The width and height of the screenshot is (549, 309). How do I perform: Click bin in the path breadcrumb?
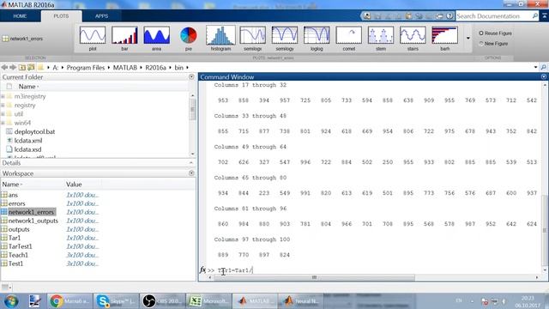179,67
